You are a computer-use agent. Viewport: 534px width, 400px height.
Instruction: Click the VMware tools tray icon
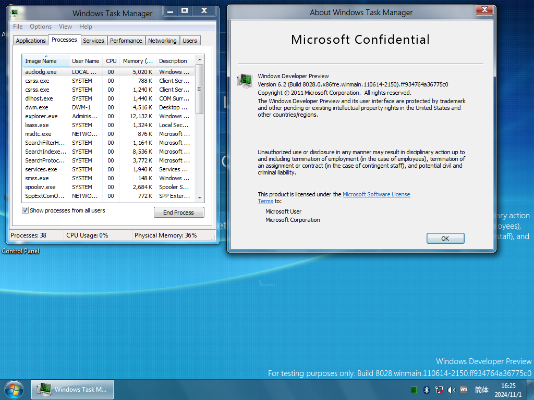pyautogui.click(x=464, y=390)
